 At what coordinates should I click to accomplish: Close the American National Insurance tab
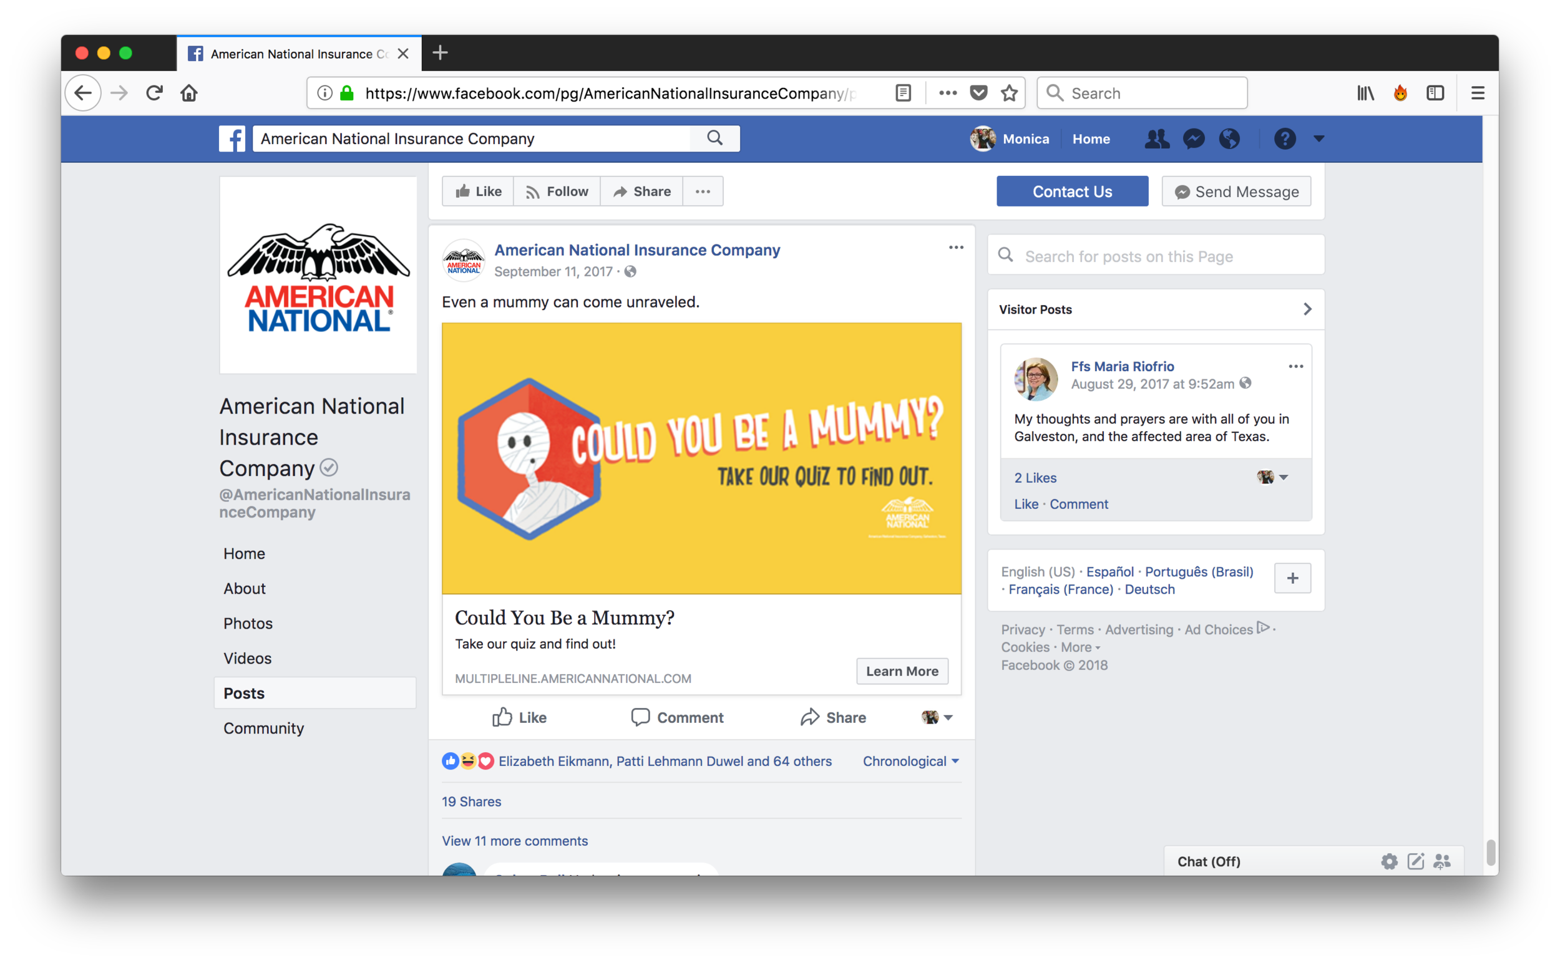[x=402, y=54]
